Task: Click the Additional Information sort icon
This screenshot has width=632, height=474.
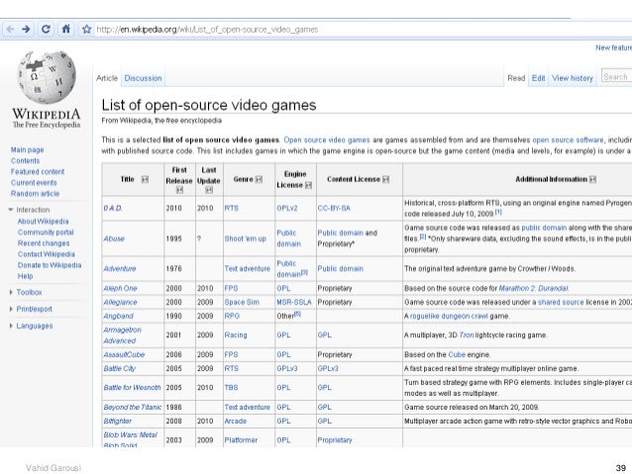Action: pyautogui.click(x=592, y=179)
